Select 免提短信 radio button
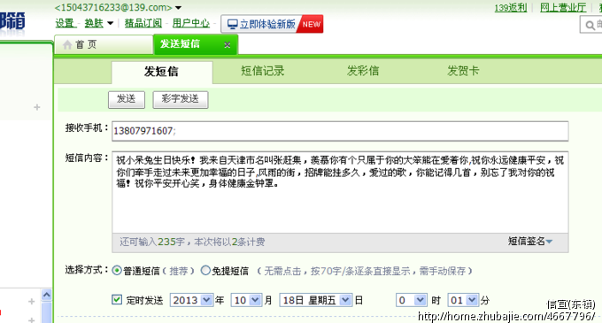602x323 pixels. [x=205, y=271]
